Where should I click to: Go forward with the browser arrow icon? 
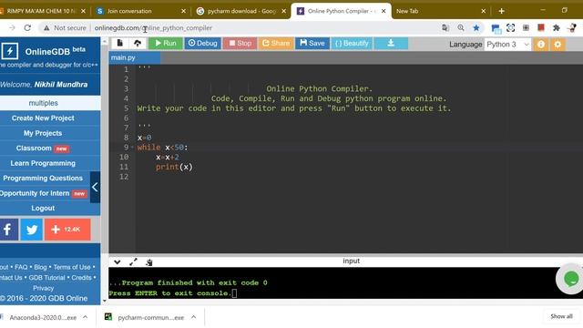pos(12,28)
